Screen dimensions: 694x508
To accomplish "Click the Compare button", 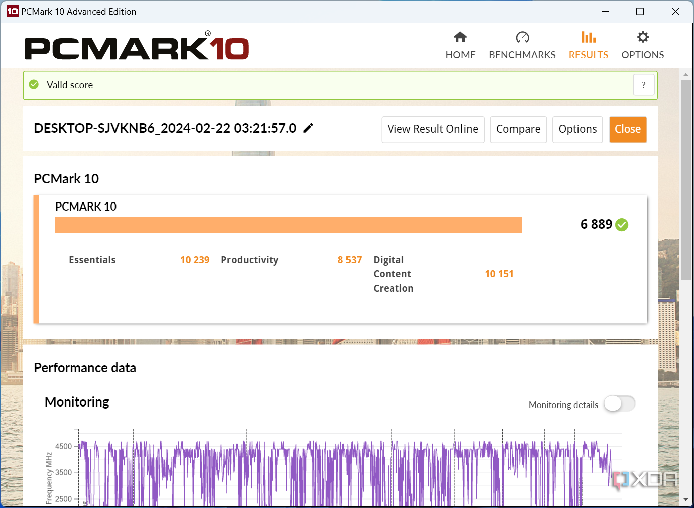I will [518, 130].
